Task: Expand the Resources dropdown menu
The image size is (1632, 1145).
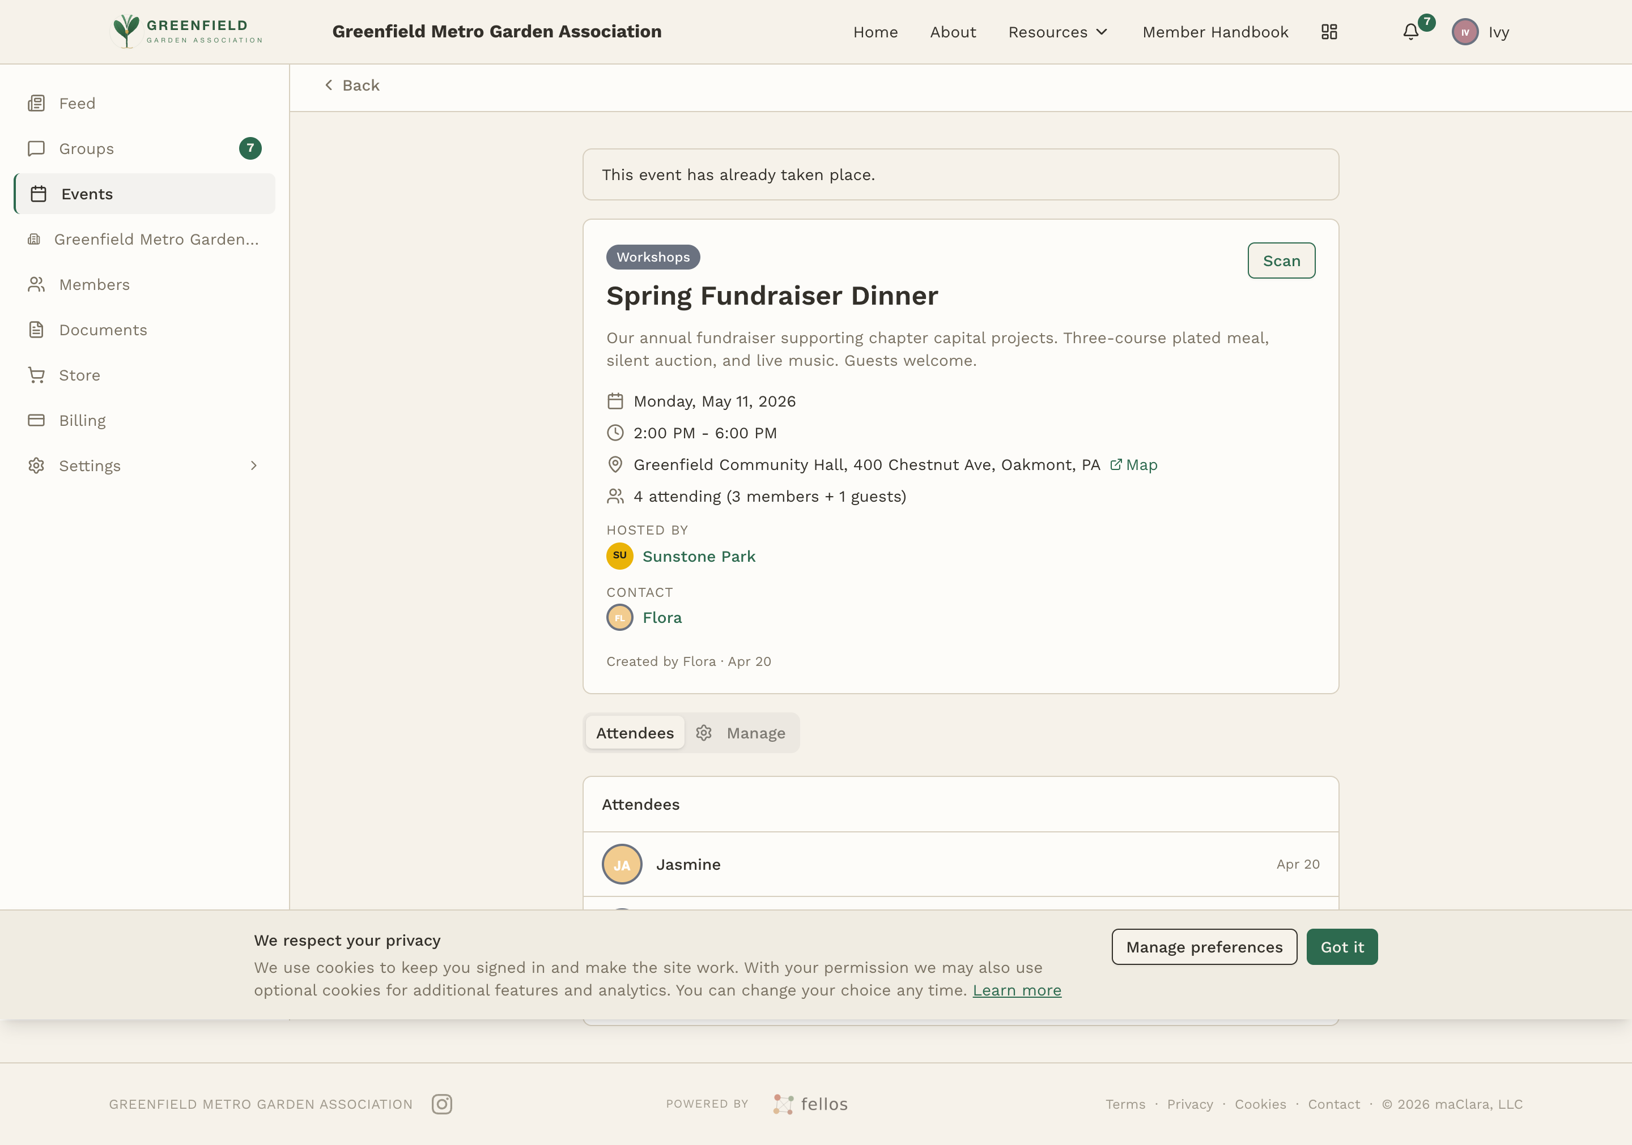Action: coord(1057,32)
